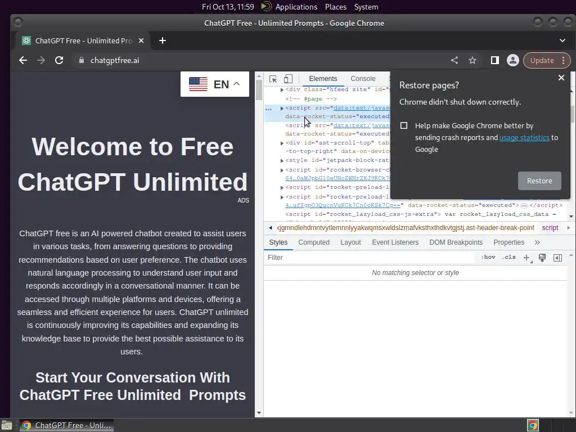Select the script breadcrumb item
Screen dimensions: 576x432
click(x=550, y=228)
